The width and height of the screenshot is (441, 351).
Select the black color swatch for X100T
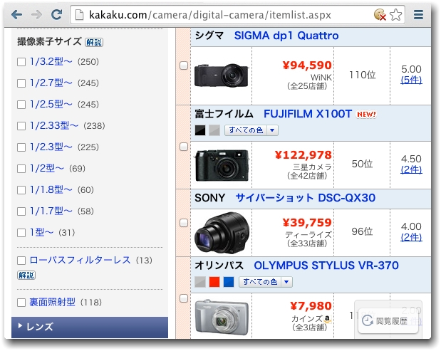click(200, 130)
